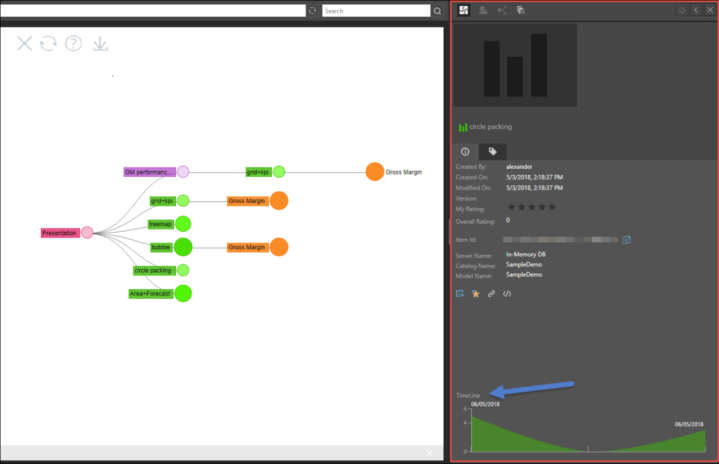Open the help question mark icon
The width and height of the screenshot is (719, 464).
click(x=73, y=44)
